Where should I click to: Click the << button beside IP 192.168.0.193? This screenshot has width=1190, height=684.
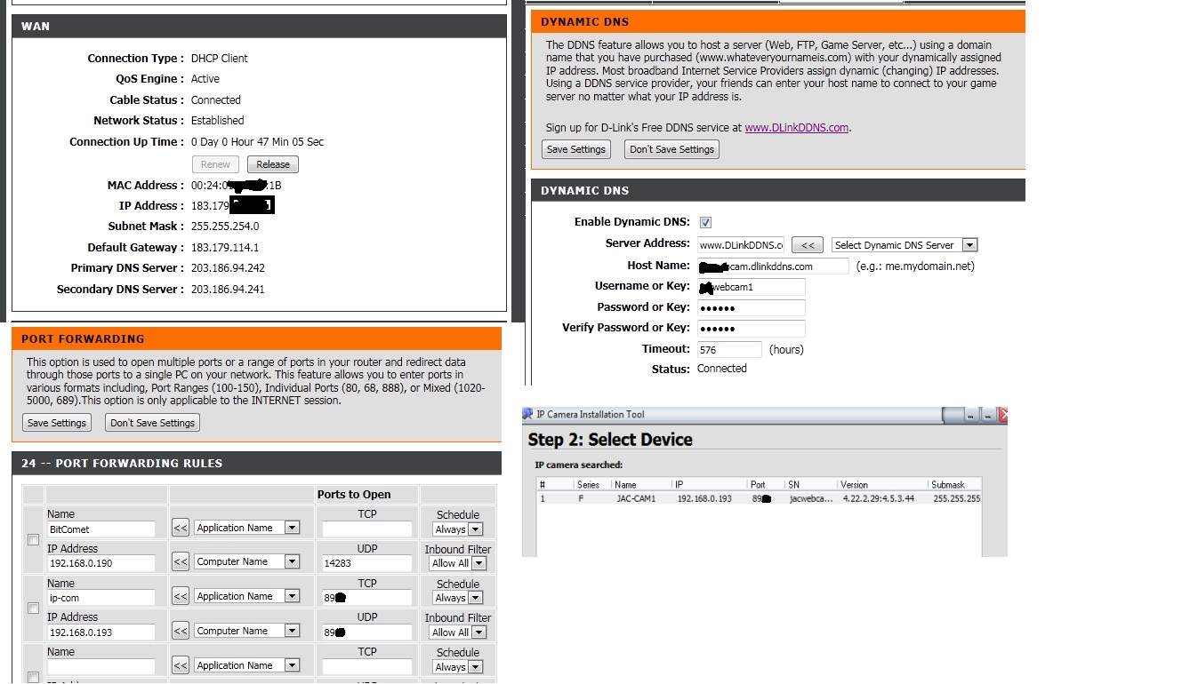(180, 631)
